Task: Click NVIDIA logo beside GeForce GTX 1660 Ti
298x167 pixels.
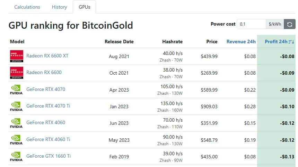Action: 16,157
